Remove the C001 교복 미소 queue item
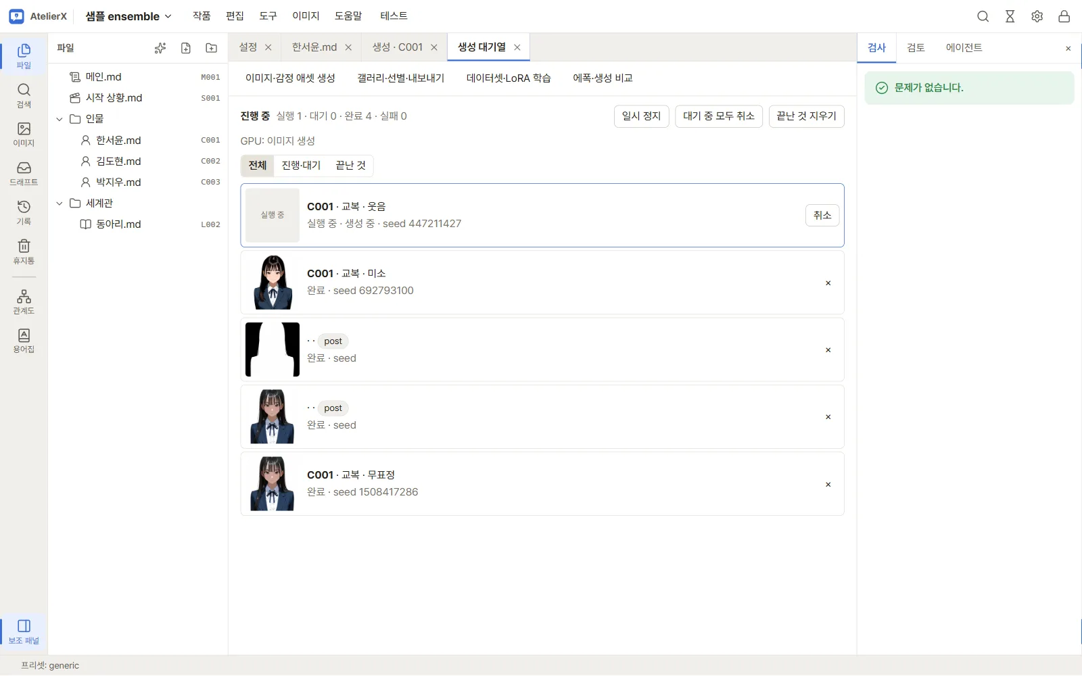The height and width of the screenshot is (676, 1082). [x=828, y=283]
